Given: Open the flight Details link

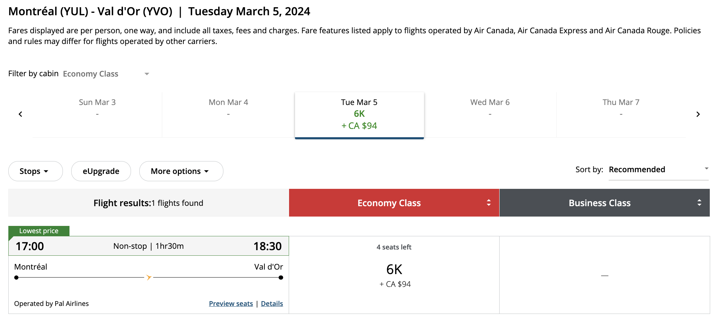Looking at the screenshot, I should click(x=272, y=304).
